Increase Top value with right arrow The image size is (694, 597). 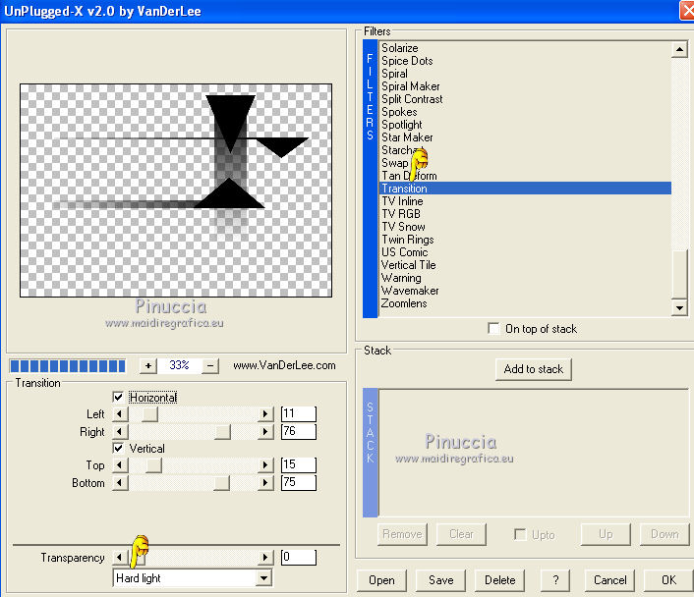point(265,465)
